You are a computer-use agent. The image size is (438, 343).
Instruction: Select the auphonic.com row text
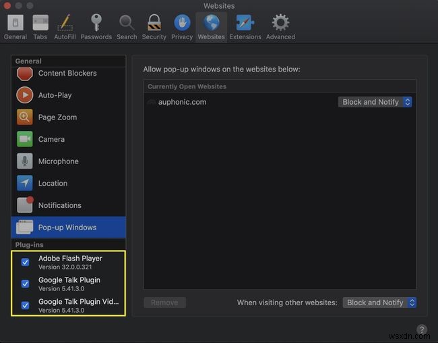coord(182,102)
